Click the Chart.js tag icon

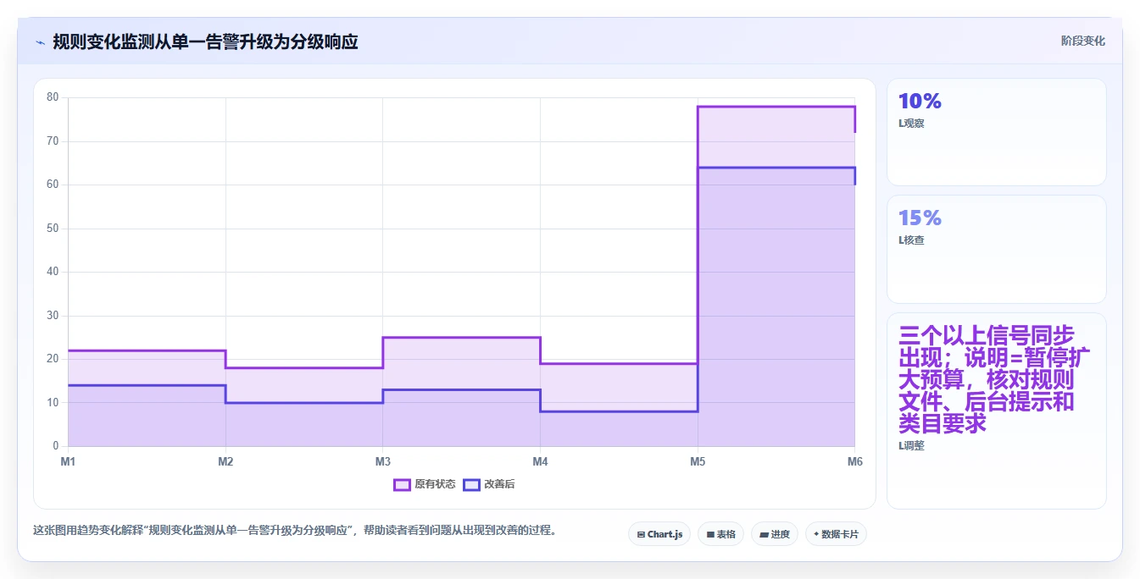point(641,535)
